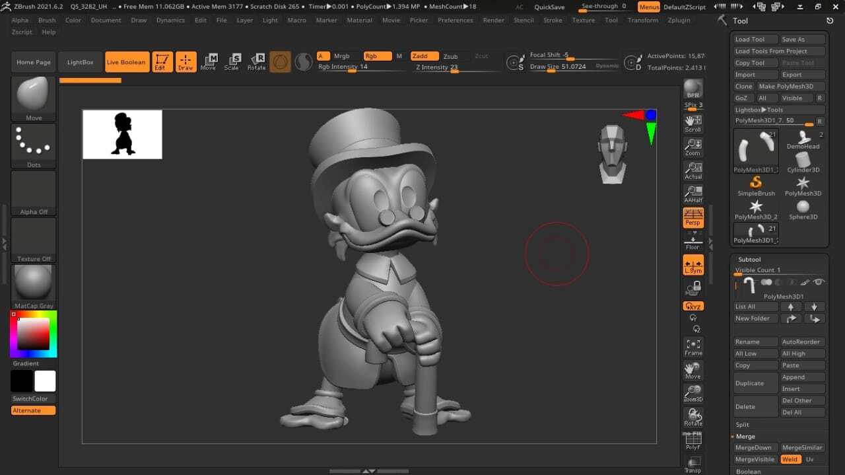Screen dimensions: 845x475
Task: Toggle L.Sym local symmetry
Action: (x=693, y=265)
